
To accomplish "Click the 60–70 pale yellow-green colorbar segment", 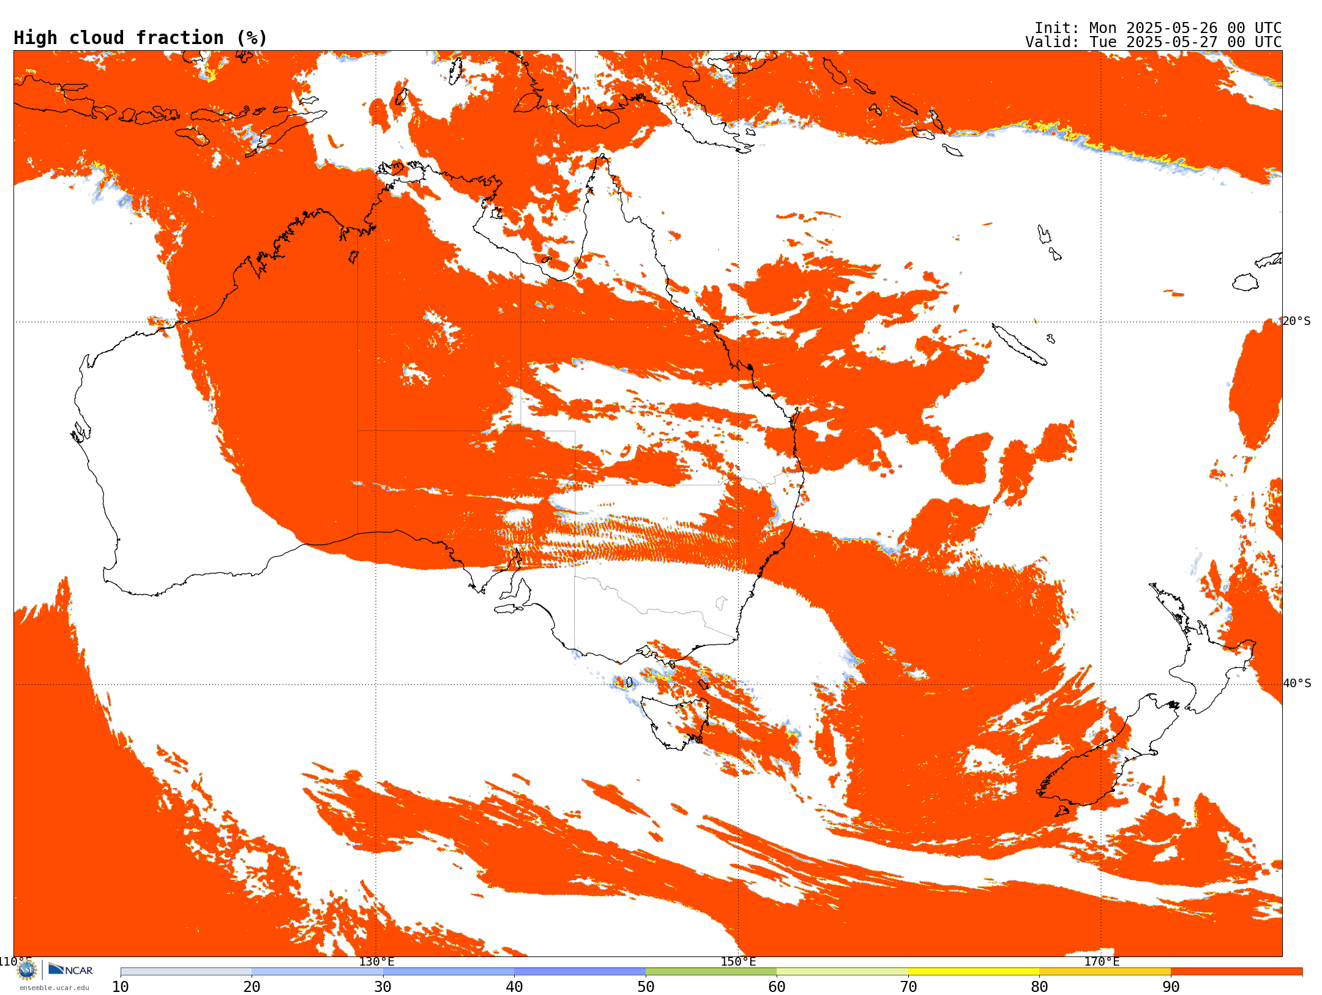I will (x=842, y=972).
